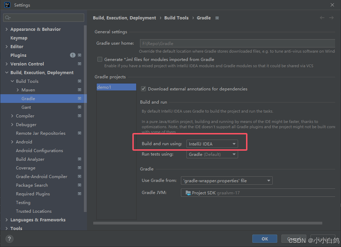The height and width of the screenshot is (247, 341).
Task: Confirm settings with OK button
Action: [265, 239]
